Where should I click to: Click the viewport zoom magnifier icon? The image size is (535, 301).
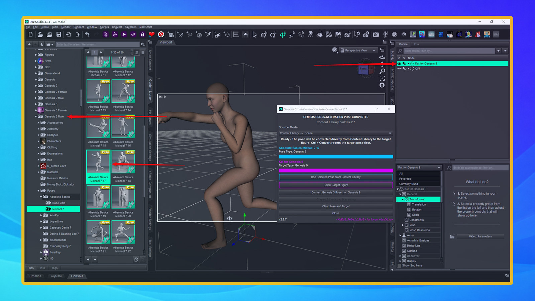point(382,71)
